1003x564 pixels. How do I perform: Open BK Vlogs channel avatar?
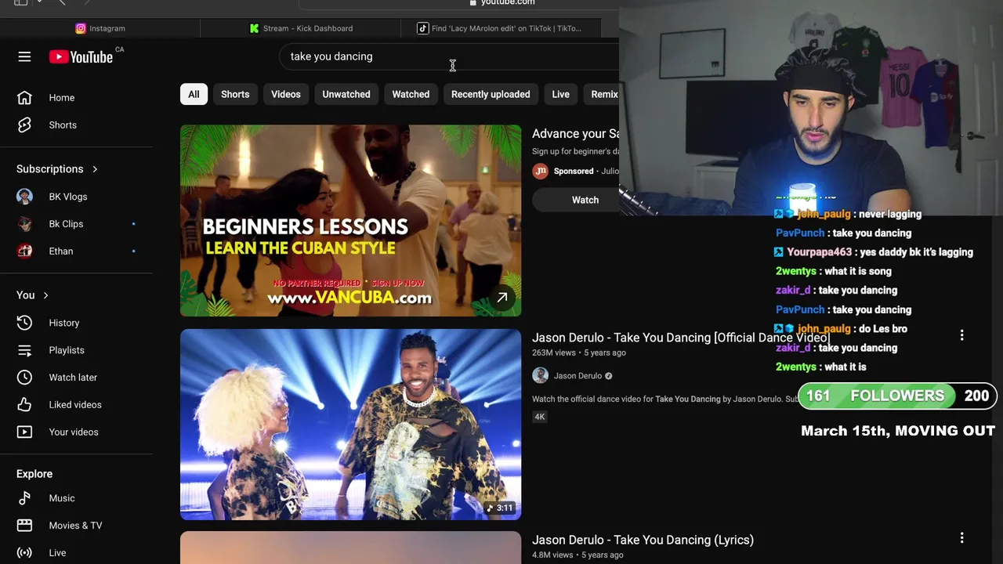click(x=24, y=197)
